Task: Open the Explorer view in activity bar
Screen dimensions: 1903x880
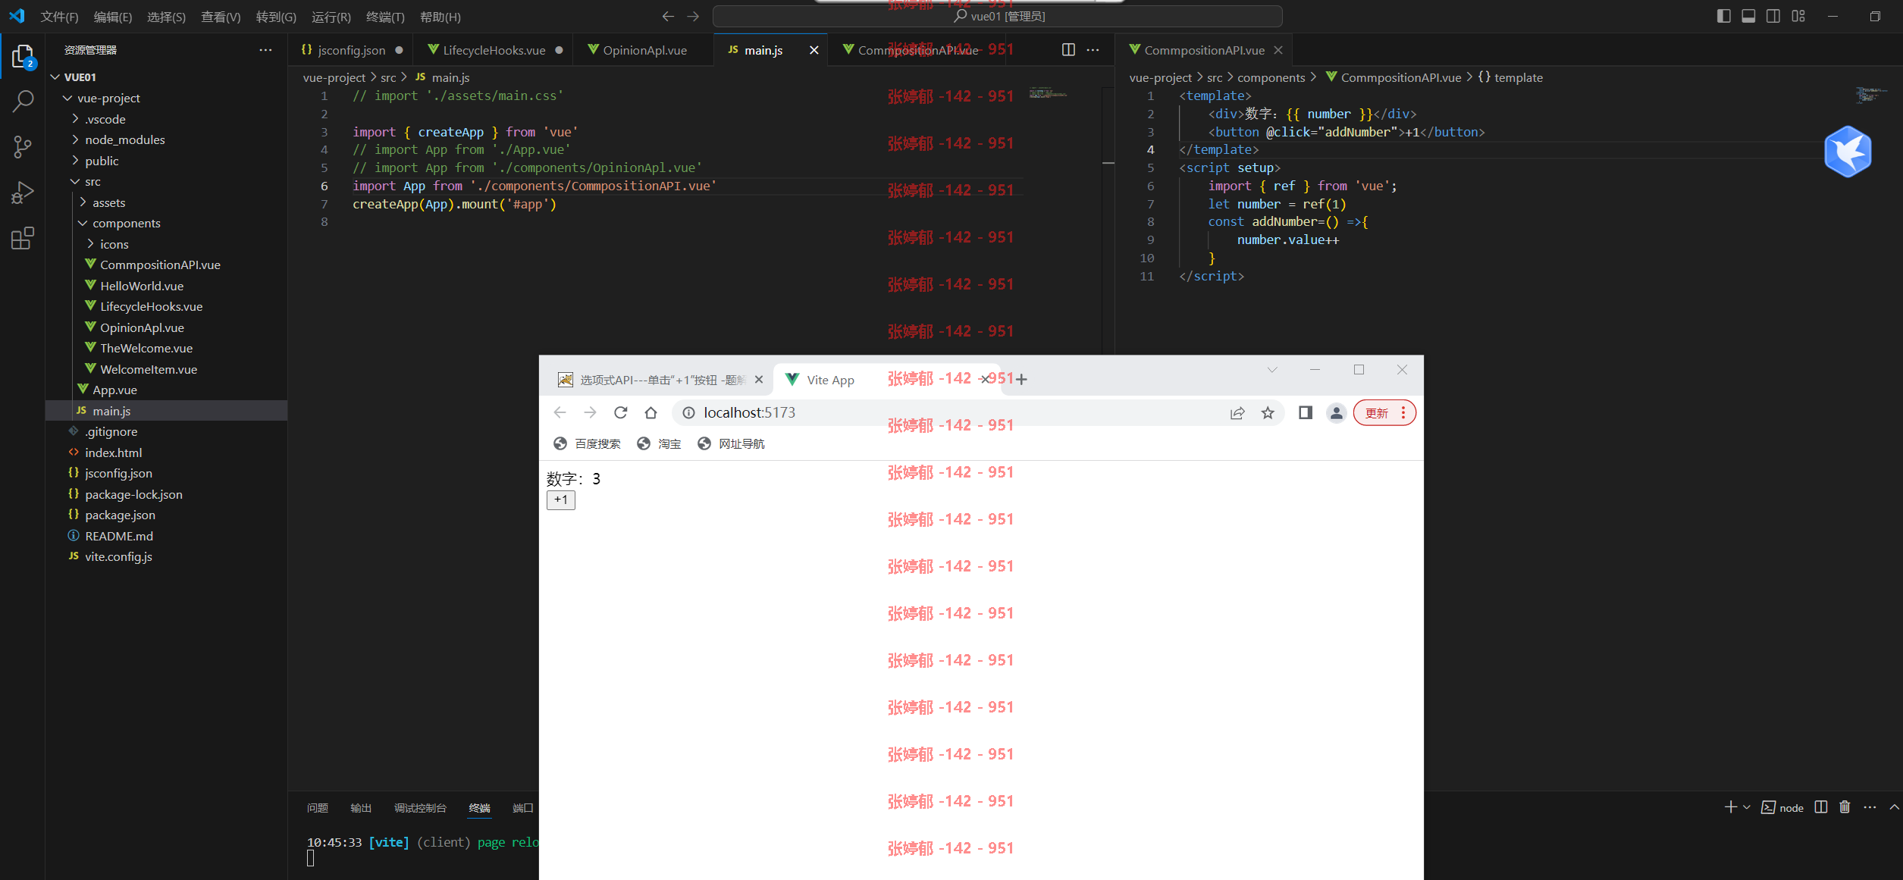Action: 23,57
